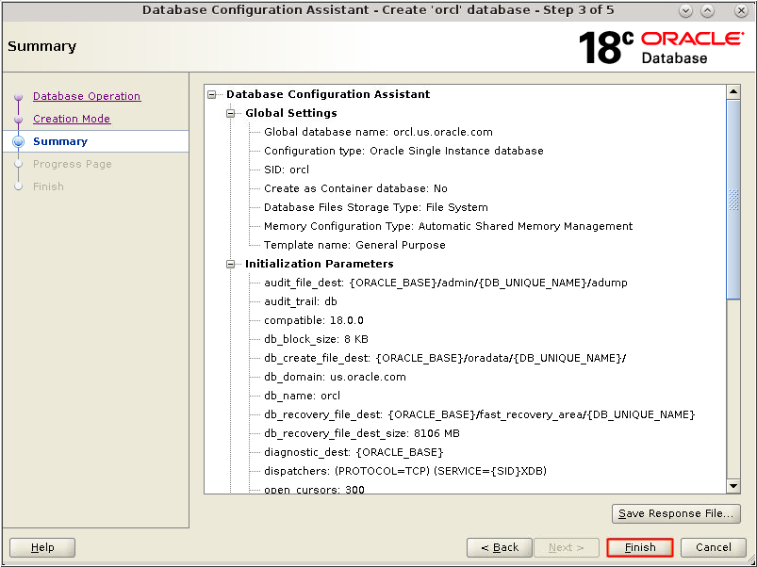Select 'db_domain: us.oracle.com' row

coord(335,377)
